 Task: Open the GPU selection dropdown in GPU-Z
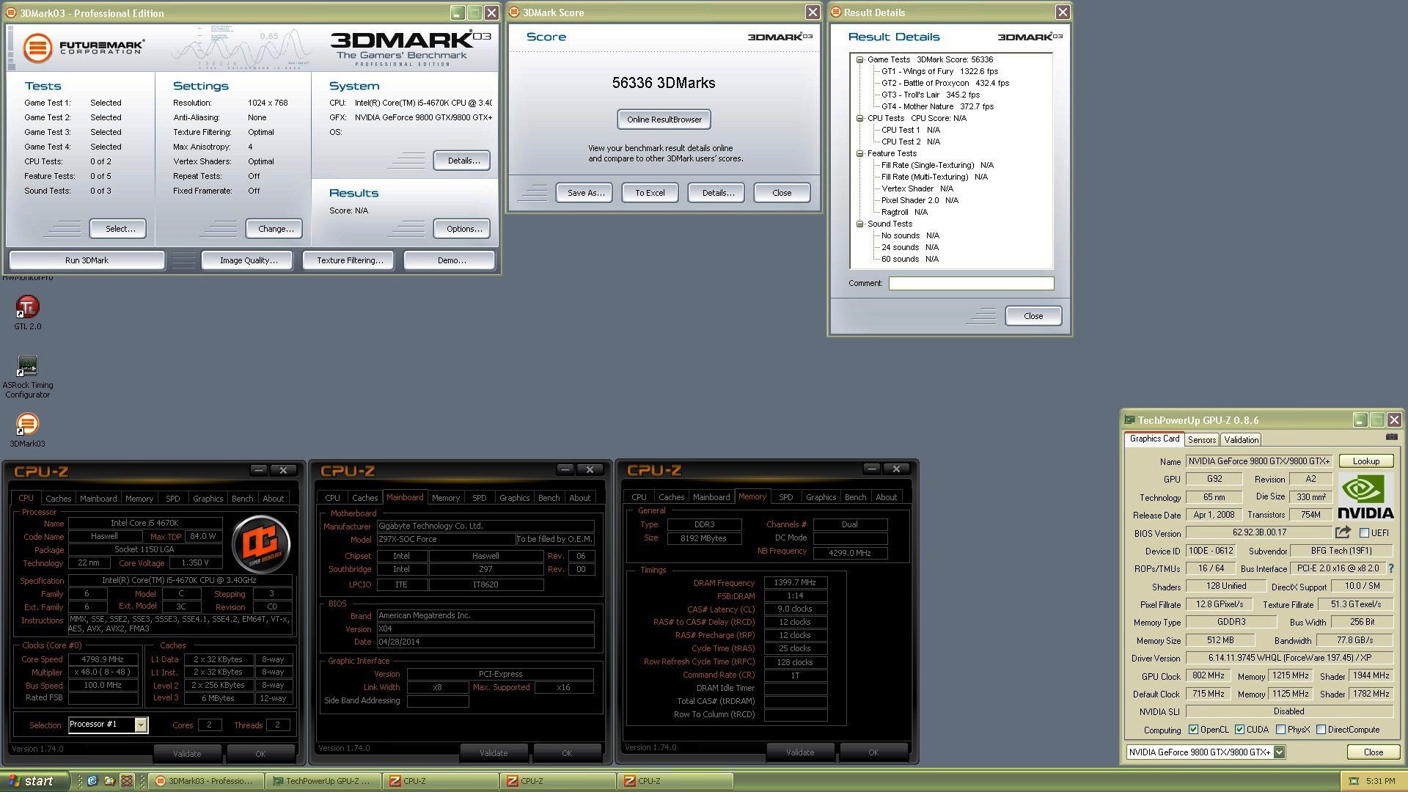(1280, 752)
